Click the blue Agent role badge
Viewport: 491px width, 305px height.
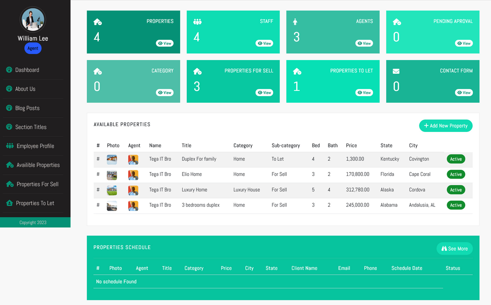(33, 48)
